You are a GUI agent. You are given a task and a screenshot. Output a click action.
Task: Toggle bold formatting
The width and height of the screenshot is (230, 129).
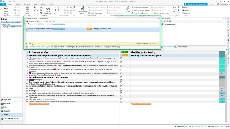[x=35, y=8]
